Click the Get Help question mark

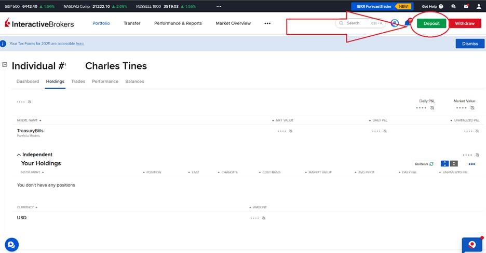point(441,7)
